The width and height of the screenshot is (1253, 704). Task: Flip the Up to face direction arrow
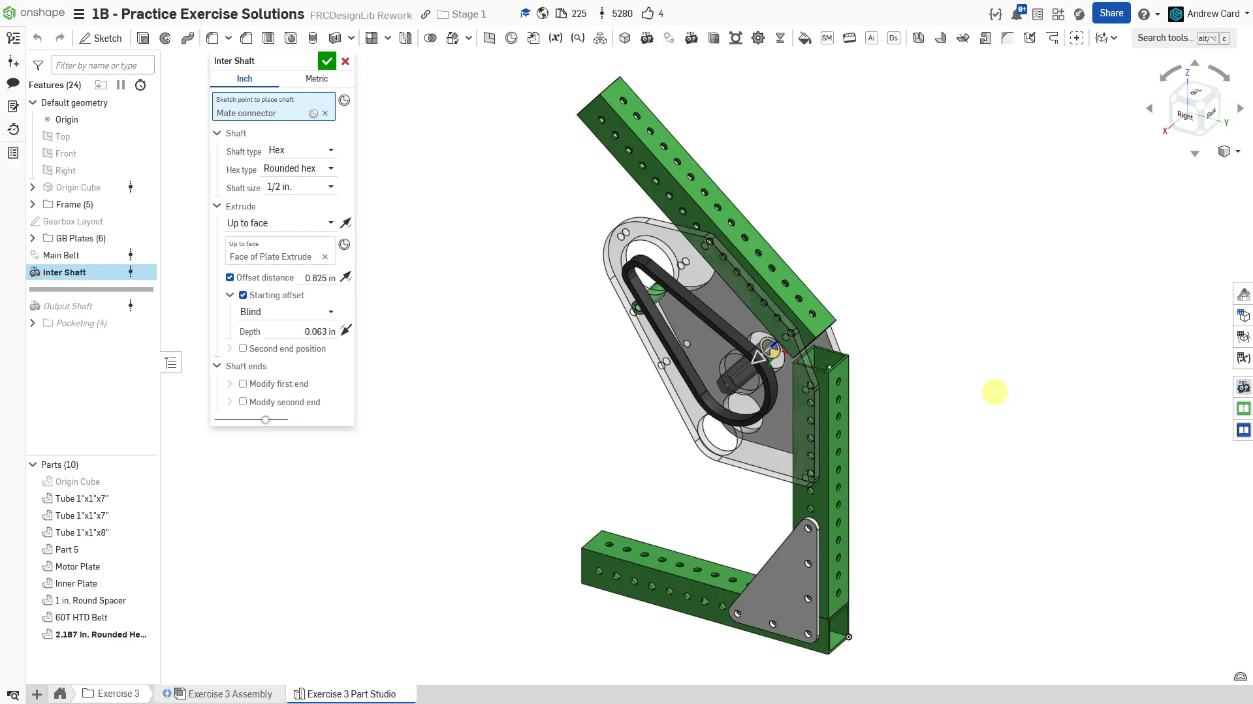345,223
